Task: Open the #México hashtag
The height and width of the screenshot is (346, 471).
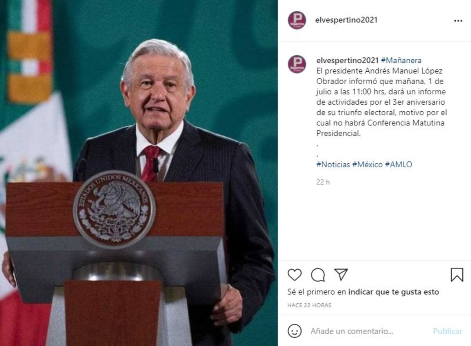Action: 367,165
